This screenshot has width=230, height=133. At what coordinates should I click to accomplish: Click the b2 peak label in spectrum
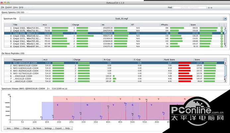(73, 117)
